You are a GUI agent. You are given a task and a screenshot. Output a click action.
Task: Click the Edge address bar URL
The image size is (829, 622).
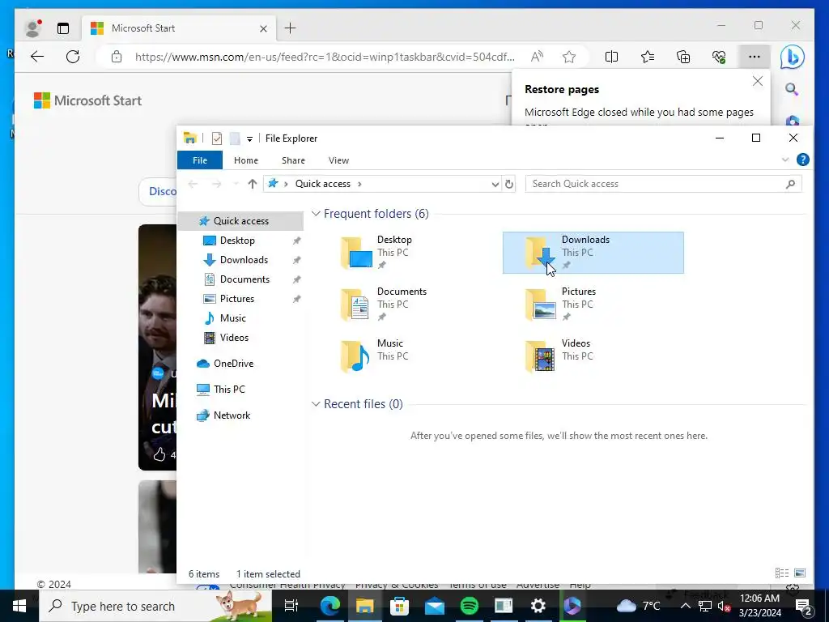click(x=325, y=57)
